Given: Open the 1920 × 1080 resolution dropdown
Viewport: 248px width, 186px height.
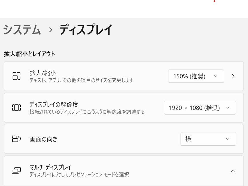Looking at the screenshot, I should click(200, 108).
